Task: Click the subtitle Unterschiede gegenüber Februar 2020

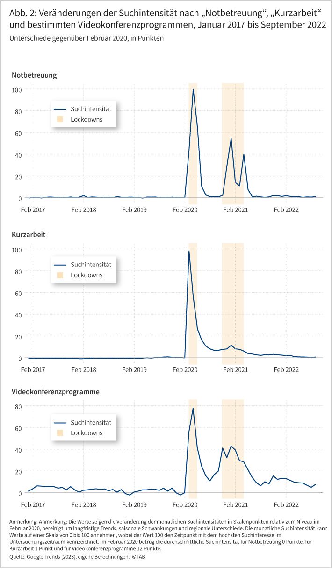Action: (86, 39)
